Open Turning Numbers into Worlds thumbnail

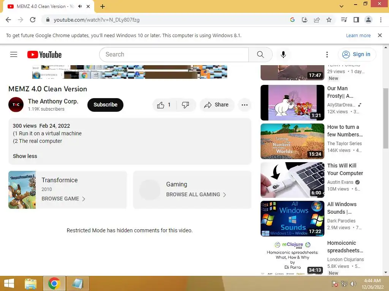pos(292,141)
